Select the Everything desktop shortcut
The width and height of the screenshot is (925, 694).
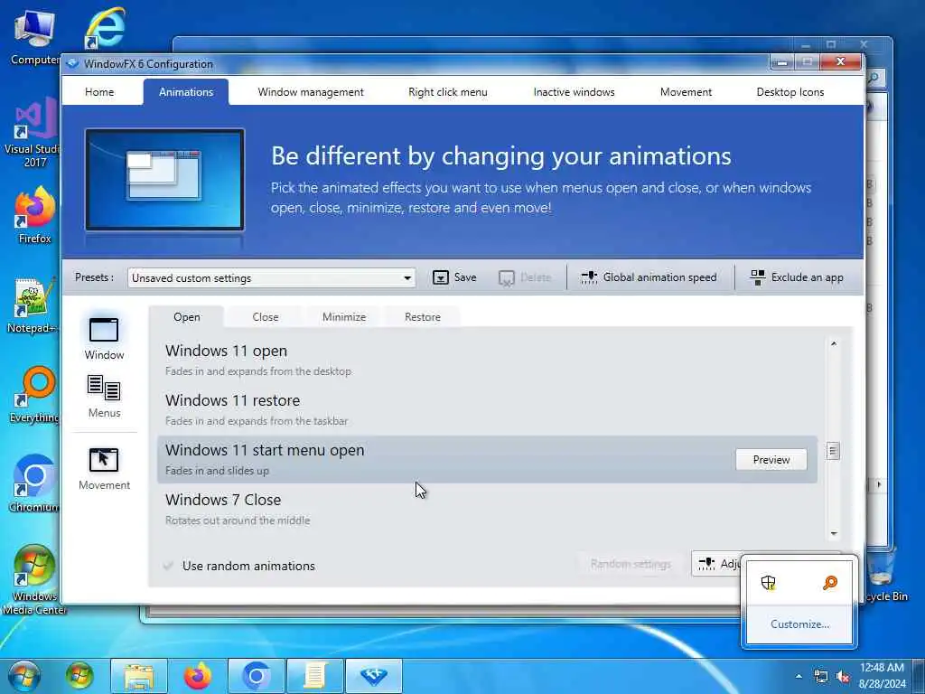[x=33, y=395]
